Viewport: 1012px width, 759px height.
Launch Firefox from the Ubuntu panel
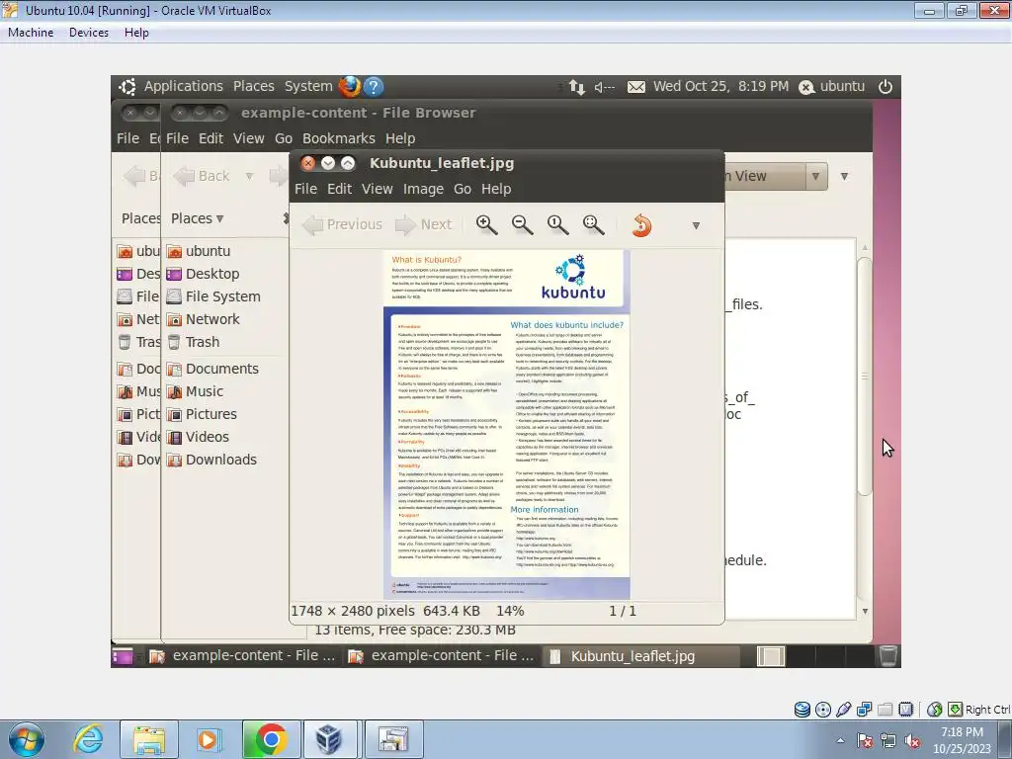350,87
